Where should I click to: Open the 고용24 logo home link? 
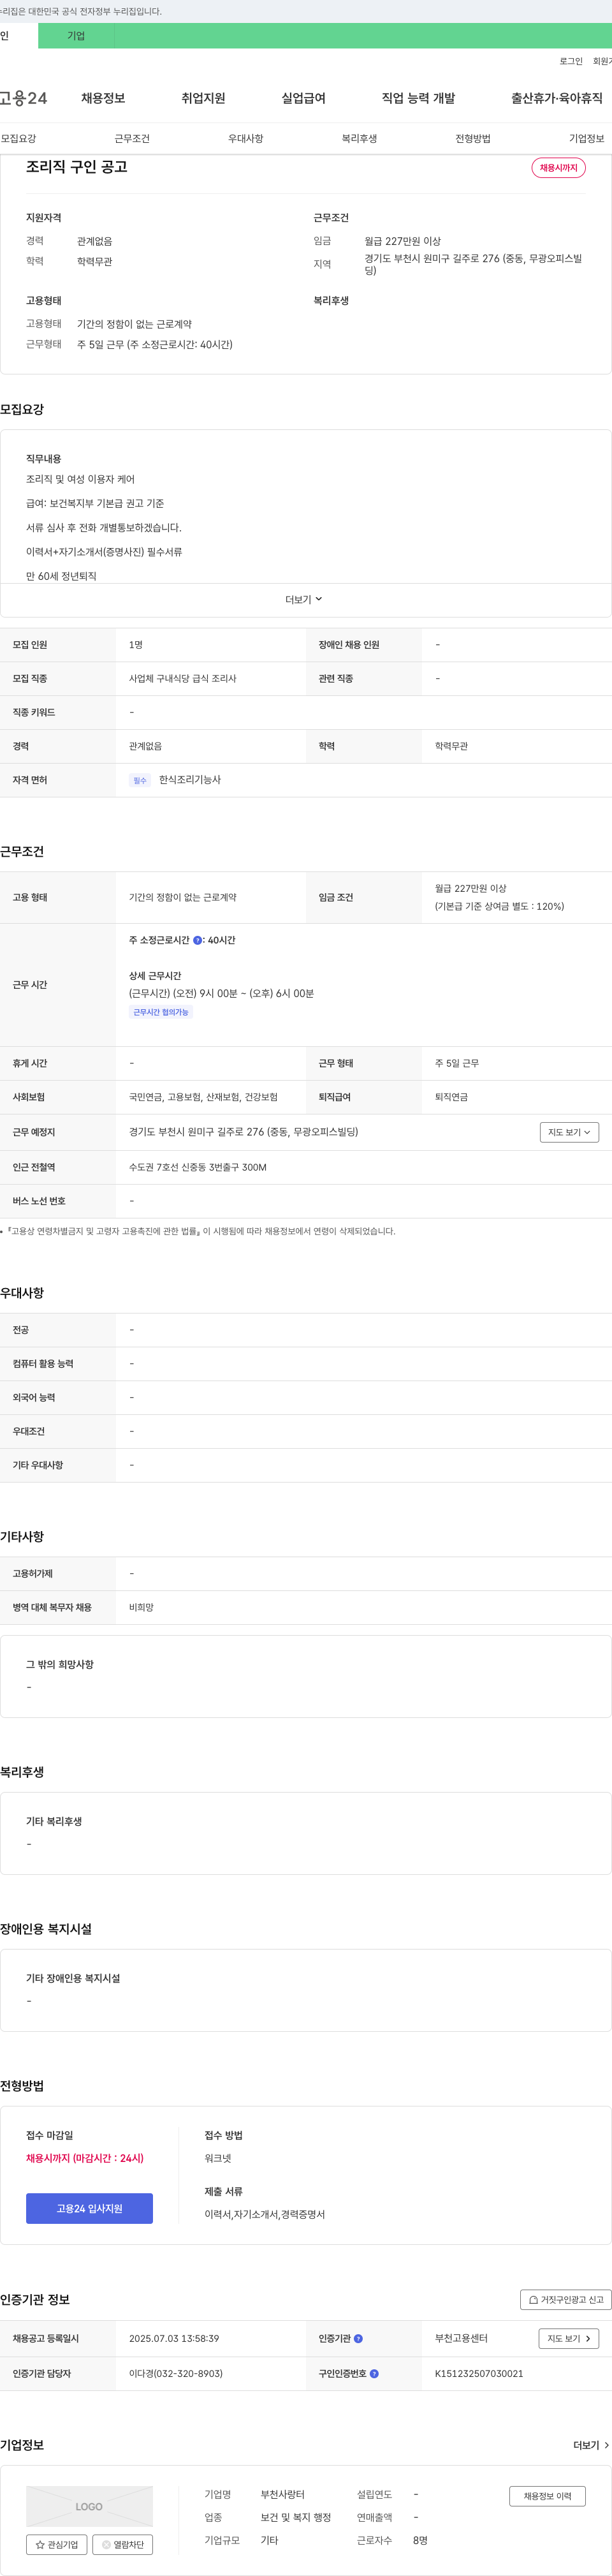[23, 98]
